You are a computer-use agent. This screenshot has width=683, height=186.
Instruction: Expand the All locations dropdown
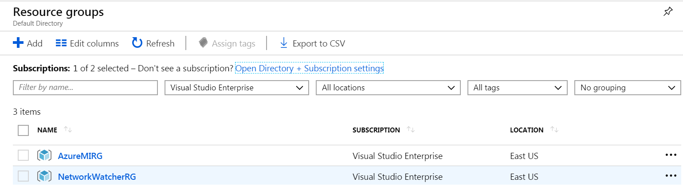point(389,88)
